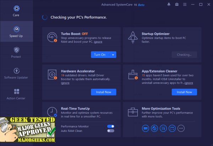Open the window-with-checkmark tool icon
213x146 pixels.
point(172,128)
